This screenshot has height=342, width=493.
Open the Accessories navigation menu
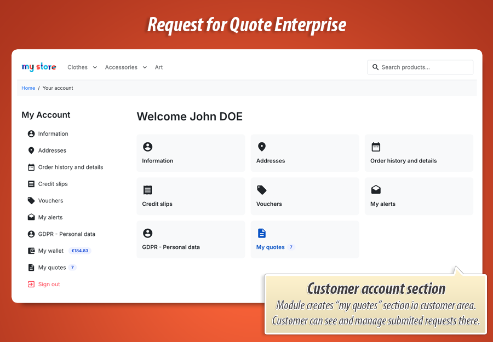(121, 67)
